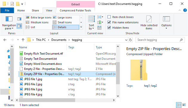Click the Refresh button in address bar

pyautogui.click(x=130, y=40)
